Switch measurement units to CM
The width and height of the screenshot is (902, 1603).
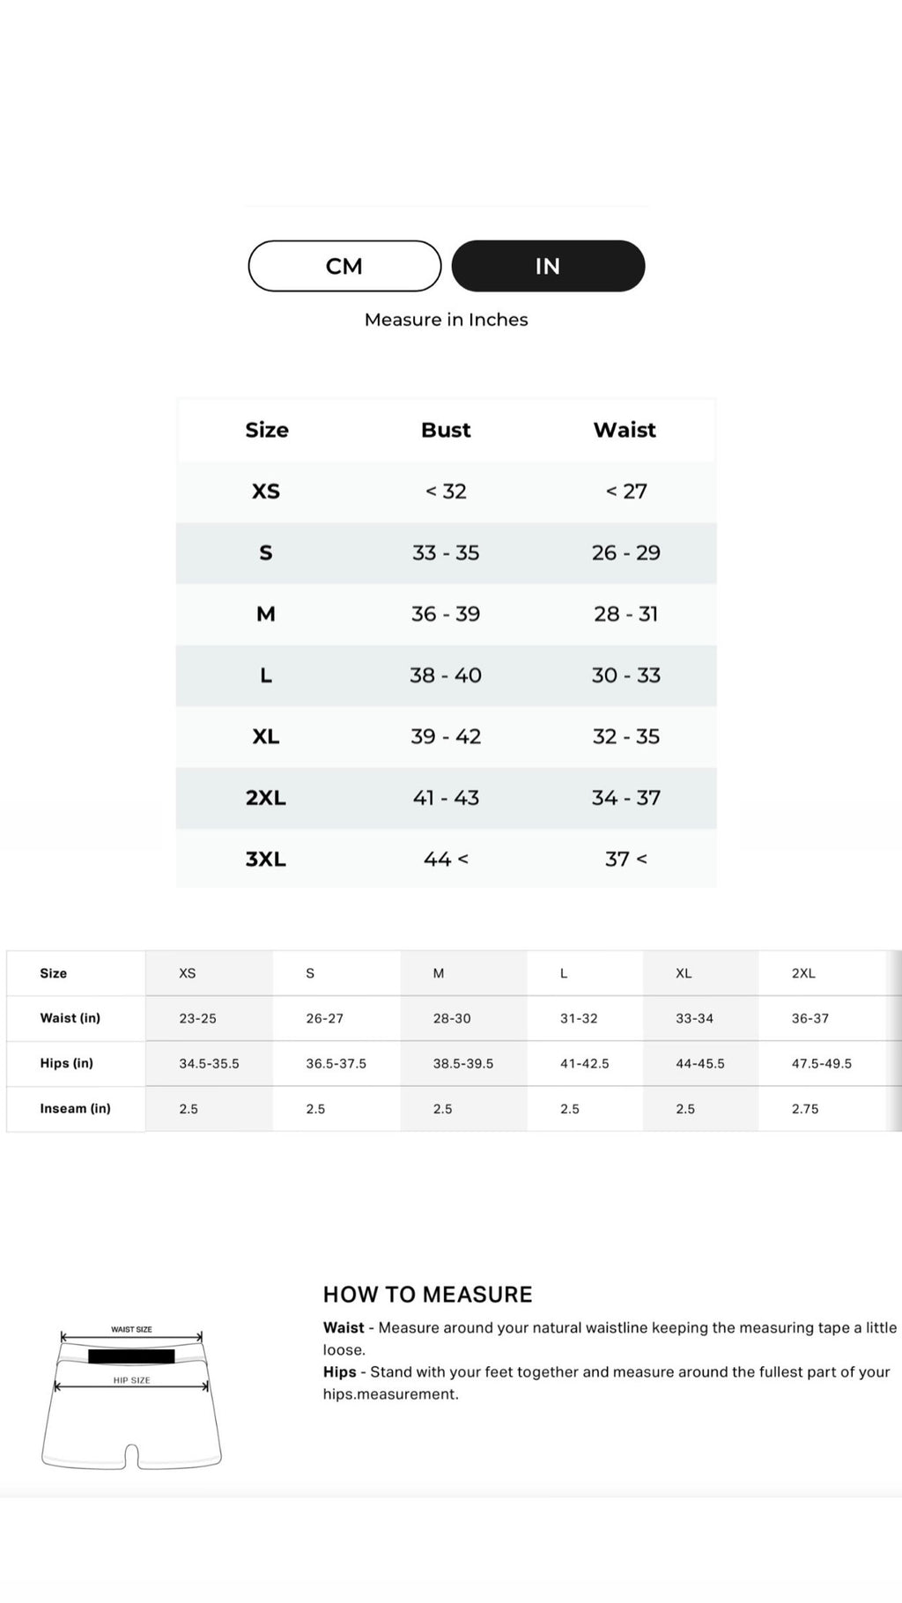pos(344,266)
